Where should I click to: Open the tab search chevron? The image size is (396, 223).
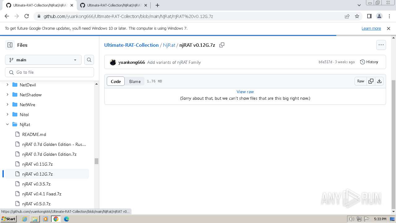[359, 5]
